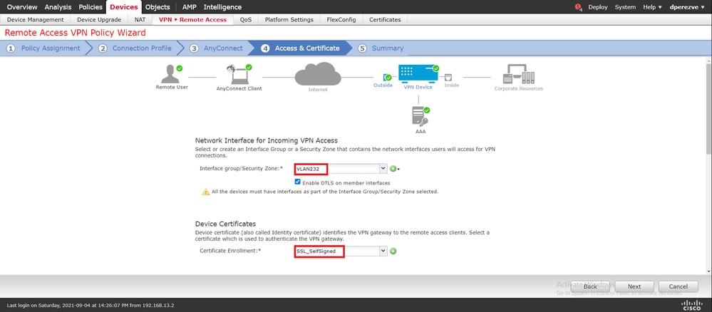
Task: Click the Last login status text
Action: click(91, 305)
